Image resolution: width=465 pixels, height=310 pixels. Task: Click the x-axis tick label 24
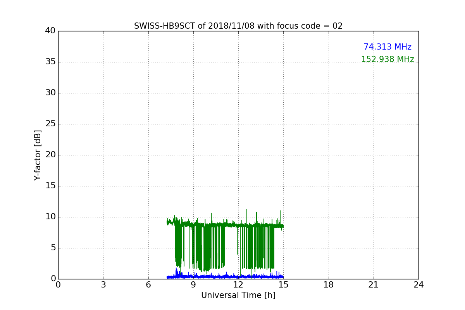pyautogui.click(x=418, y=285)
